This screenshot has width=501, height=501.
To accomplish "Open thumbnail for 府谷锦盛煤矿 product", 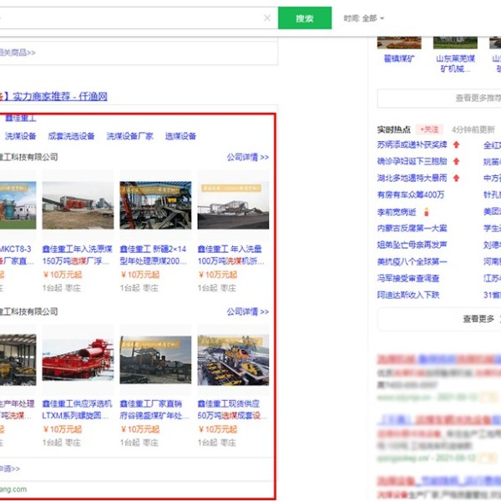I will coord(155,360).
